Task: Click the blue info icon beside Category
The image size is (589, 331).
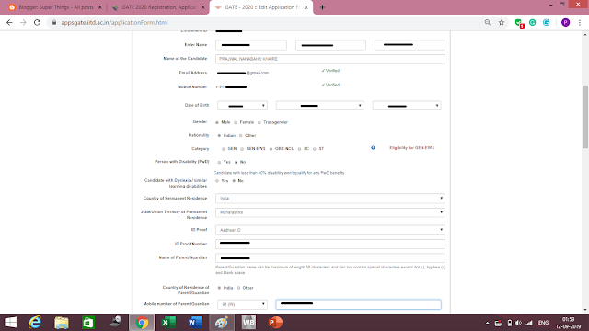Action: [373, 148]
